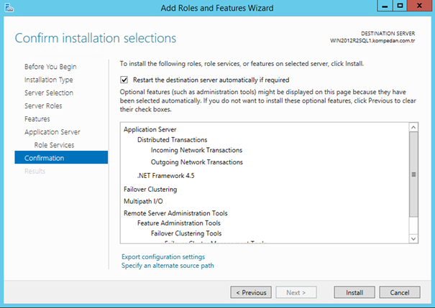Screen dimensions: 435x308
Task: Switch to Features wizard page
Action: [x=37, y=118]
